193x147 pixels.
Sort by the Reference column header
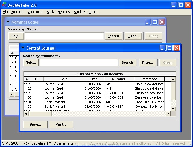click(x=149, y=79)
